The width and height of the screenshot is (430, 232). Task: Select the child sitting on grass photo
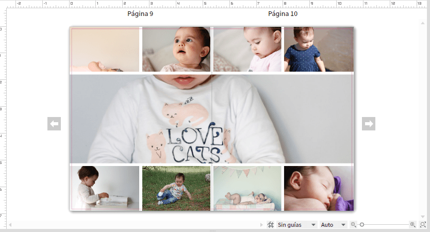(x=176, y=188)
